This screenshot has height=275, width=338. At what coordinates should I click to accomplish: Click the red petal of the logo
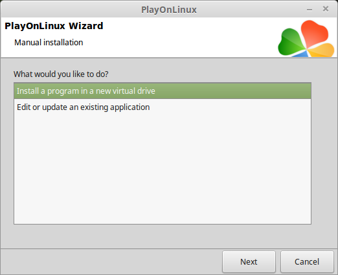(314, 32)
